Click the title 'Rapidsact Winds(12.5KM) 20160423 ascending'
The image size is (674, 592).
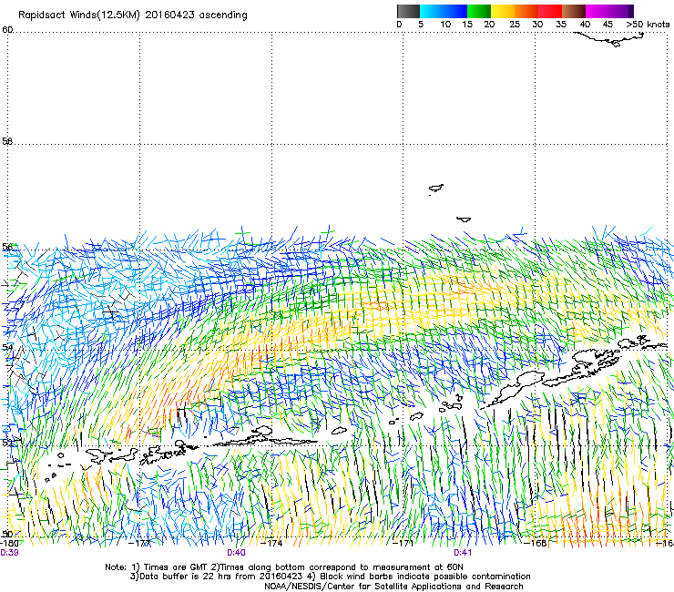coord(133,15)
